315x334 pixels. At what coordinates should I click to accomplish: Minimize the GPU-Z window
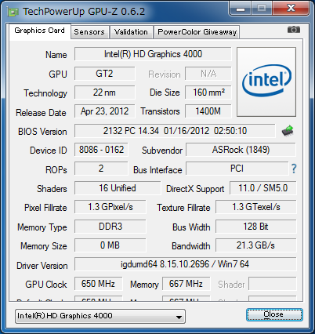[x=241, y=9]
